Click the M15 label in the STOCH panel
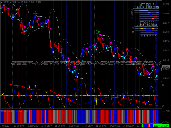Viewport: 171px width, 128px height. coord(145,25)
